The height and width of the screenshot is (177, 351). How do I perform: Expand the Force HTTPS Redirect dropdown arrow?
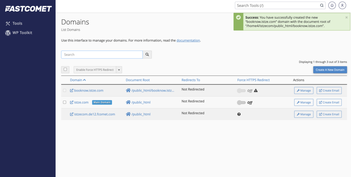pos(119,70)
